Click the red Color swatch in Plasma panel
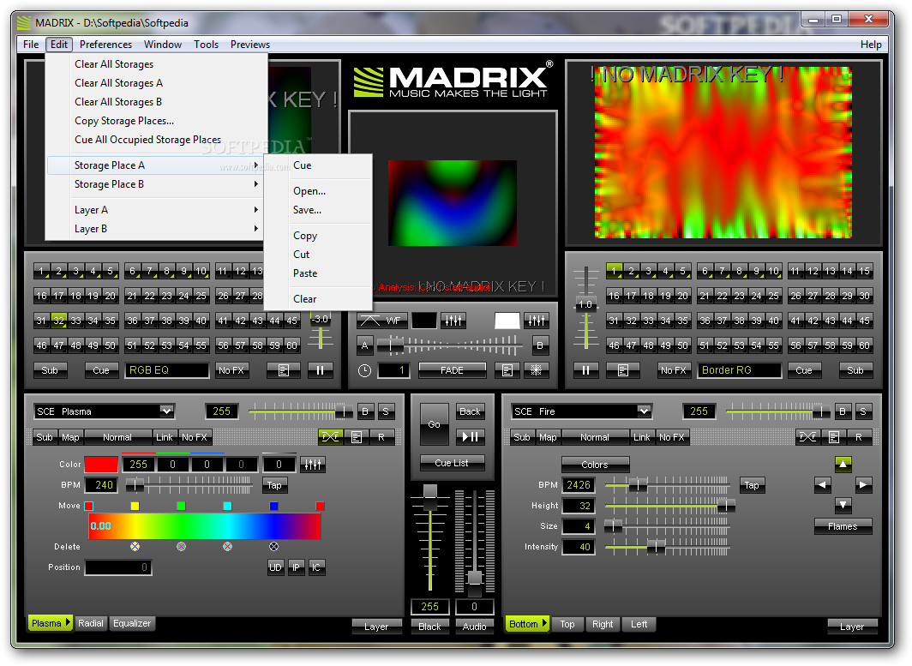 tap(101, 465)
